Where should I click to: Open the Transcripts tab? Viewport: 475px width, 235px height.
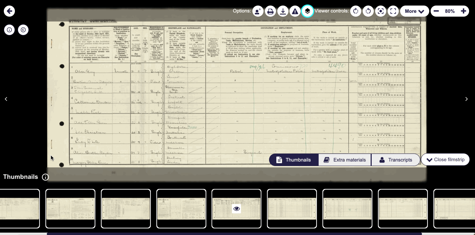pos(396,159)
